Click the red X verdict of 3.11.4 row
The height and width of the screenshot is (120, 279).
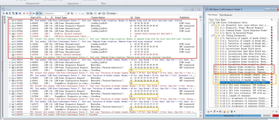272,83
